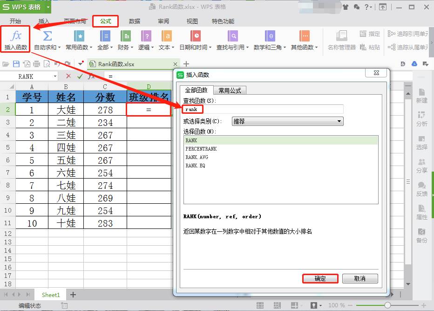Confirm formula entry with green checkmark
Screen dimensions: 434x311
[x=80, y=76]
